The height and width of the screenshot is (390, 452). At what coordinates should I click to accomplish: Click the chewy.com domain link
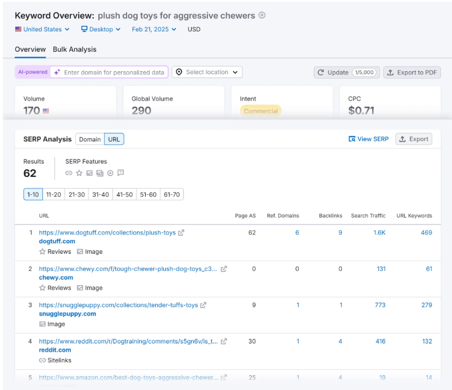(56, 278)
